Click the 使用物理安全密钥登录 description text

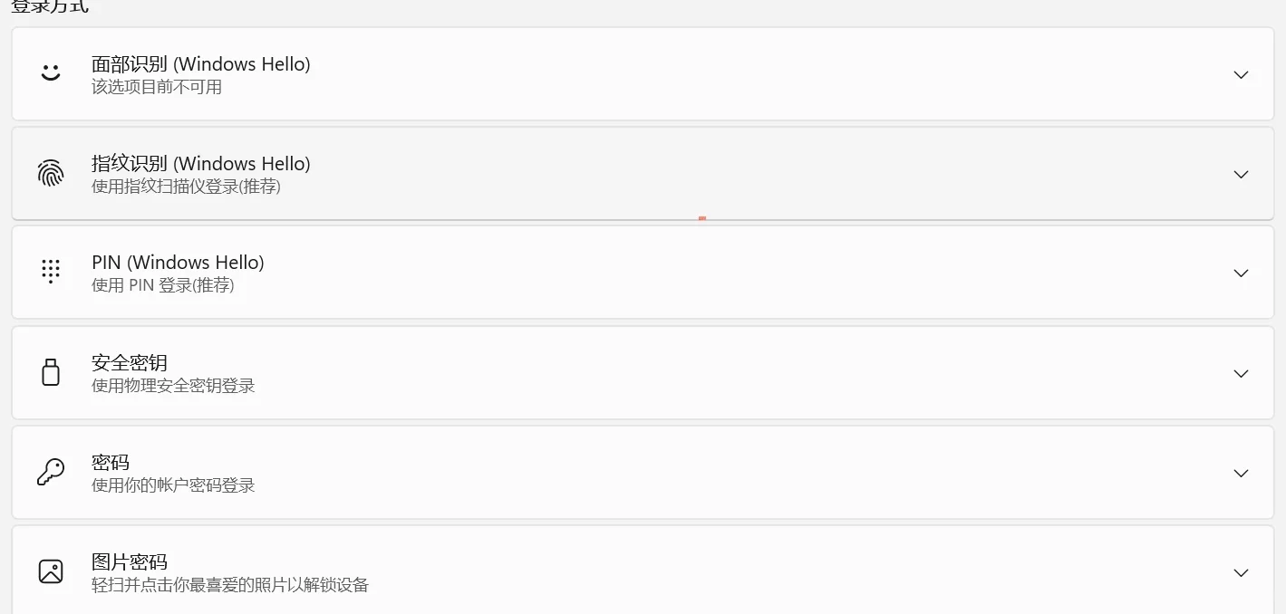[x=173, y=386]
